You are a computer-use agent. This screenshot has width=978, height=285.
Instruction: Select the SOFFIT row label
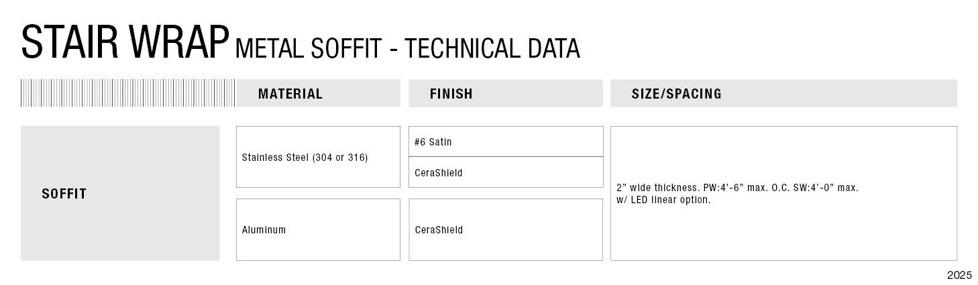point(64,194)
